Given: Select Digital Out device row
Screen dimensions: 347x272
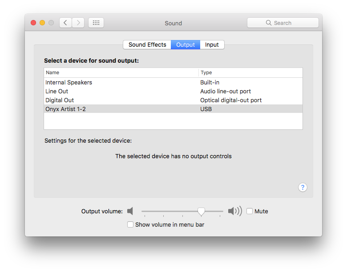Looking at the screenshot, I should pos(60,100).
